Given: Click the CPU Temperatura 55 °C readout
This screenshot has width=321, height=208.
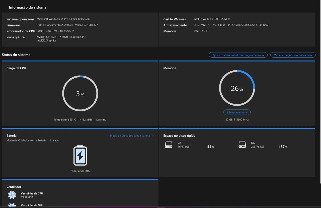Looking at the screenshot, I should click(x=65, y=120).
